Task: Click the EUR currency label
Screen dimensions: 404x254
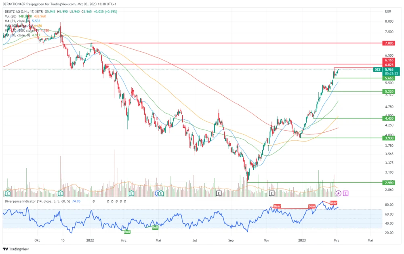Action: point(388,11)
